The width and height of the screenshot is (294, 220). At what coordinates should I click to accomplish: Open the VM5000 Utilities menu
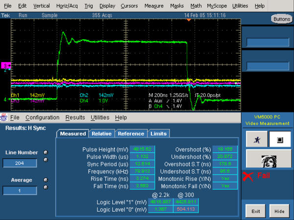(100, 117)
